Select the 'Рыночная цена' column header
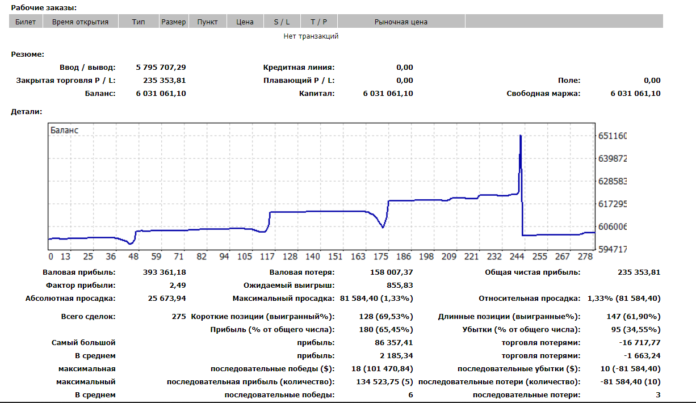This screenshot has height=403, width=696. [401, 22]
